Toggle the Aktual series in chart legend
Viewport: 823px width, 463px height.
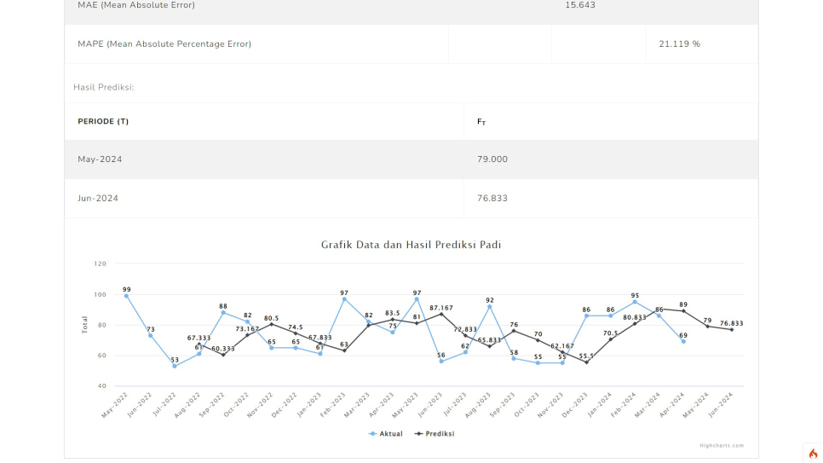click(x=386, y=433)
